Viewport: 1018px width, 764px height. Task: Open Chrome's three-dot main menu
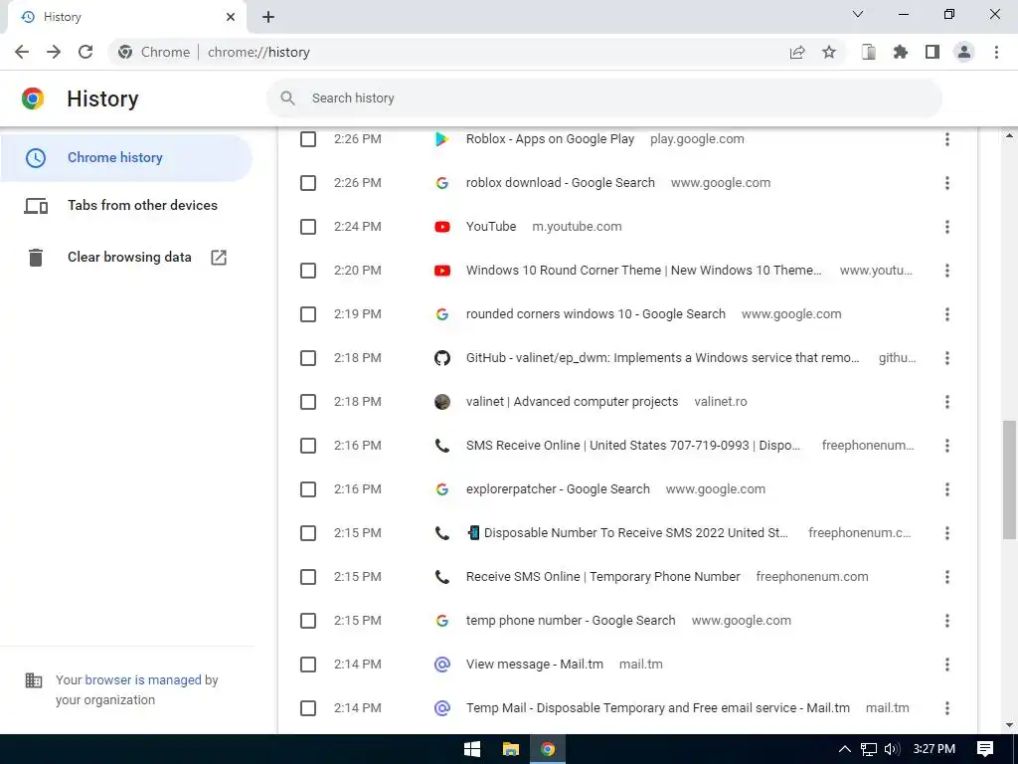pos(996,52)
